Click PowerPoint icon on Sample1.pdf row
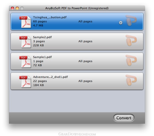Image resolution: width=154 pixels, height=136 pixels. coord(131,60)
